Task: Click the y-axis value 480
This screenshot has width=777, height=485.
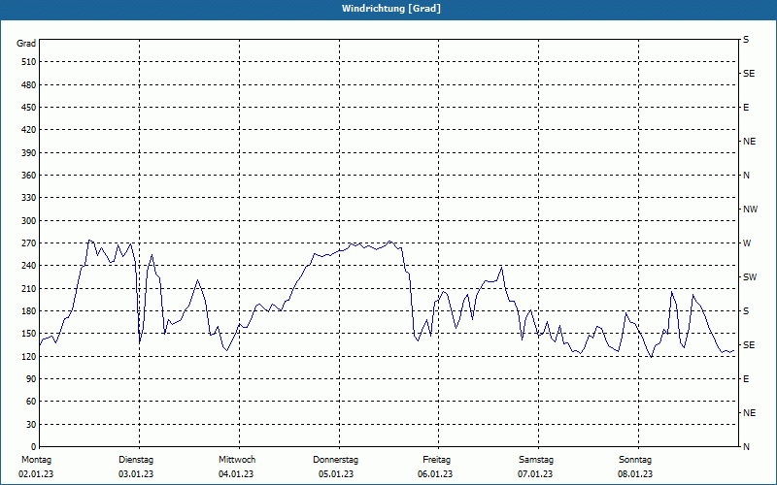Action: pyautogui.click(x=29, y=85)
